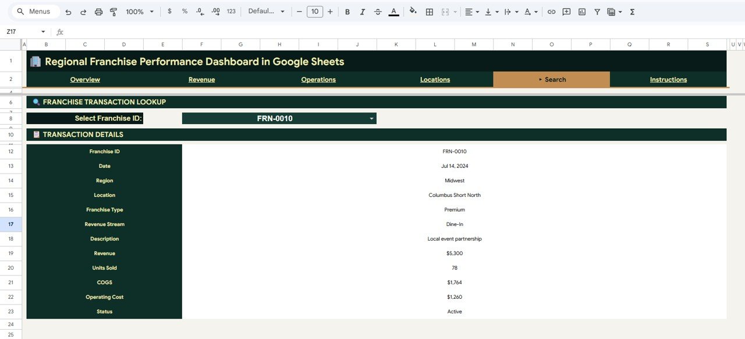Toggle italic formatting
The height and width of the screenshot is (339, 745).
click(x=363, y=12)
